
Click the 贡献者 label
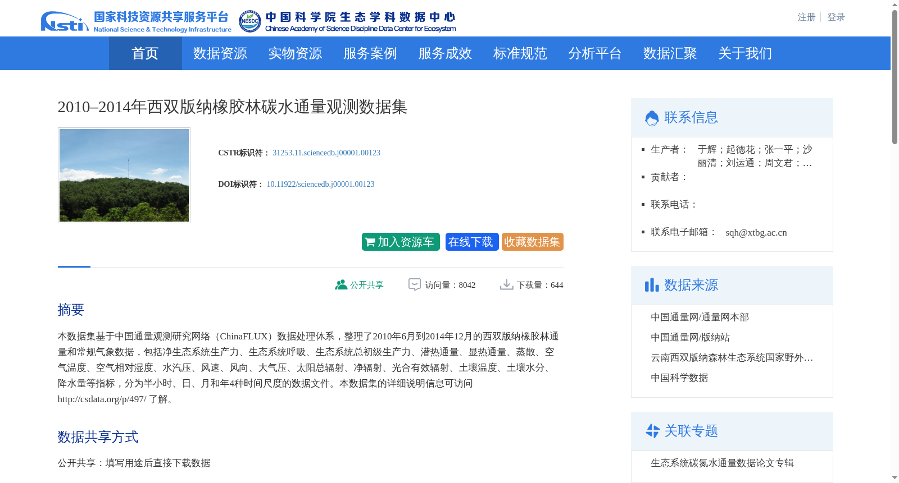click(669, 177)
